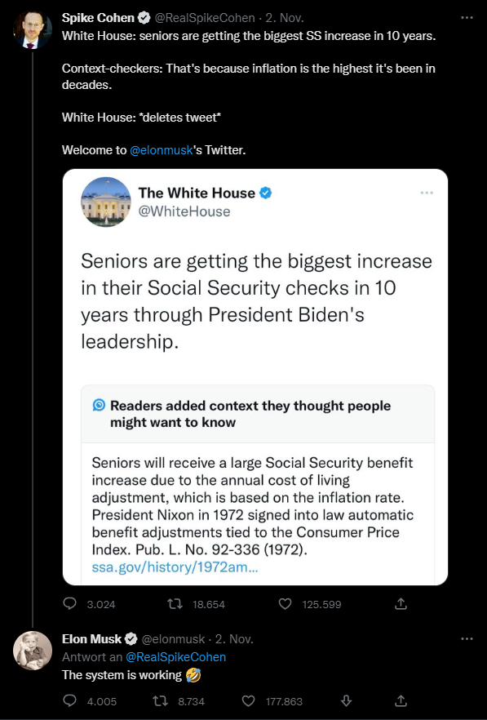Viewport: 487px width, 720px height.
Task: View Elon Musk's profile picture
Action: click(33, 651)
